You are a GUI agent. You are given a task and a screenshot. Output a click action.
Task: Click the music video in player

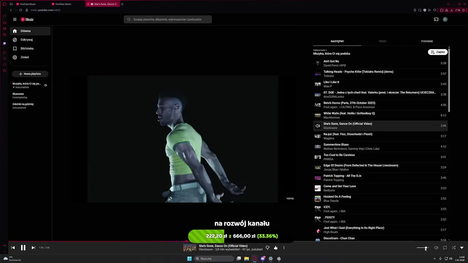click(x=182, y=139)
